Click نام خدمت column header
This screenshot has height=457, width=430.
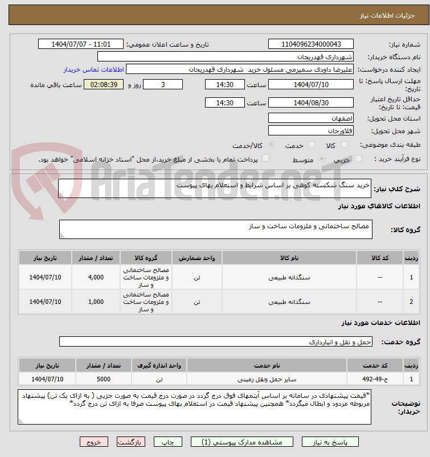[x=267, y=365]
